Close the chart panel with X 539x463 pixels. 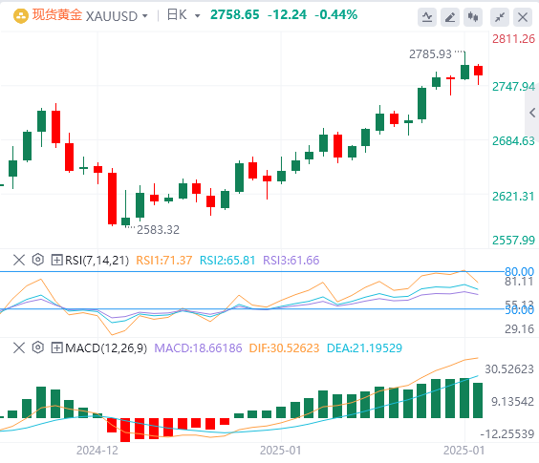pos(523,17)
